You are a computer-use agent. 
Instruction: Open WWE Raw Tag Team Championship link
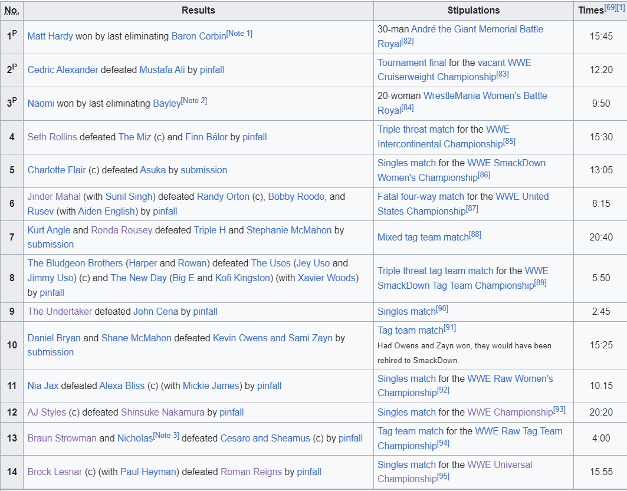point(470,439)
